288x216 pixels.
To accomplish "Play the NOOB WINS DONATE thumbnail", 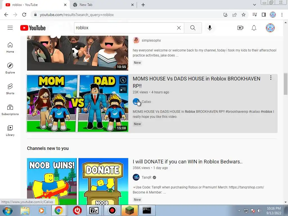I will (x=78, y=181).
